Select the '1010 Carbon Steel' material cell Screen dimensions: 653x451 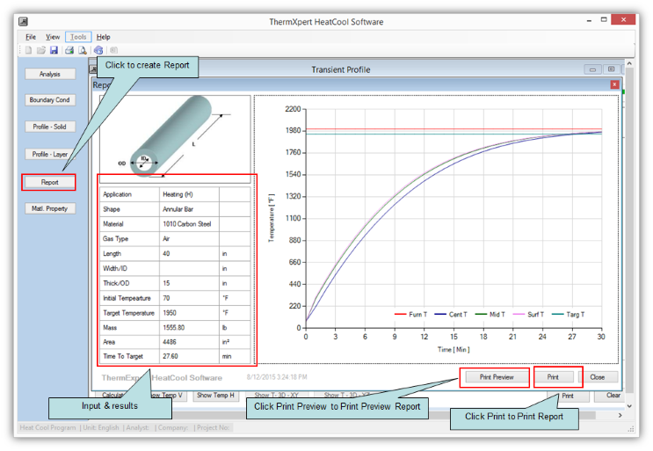click(x=189, y=224)
